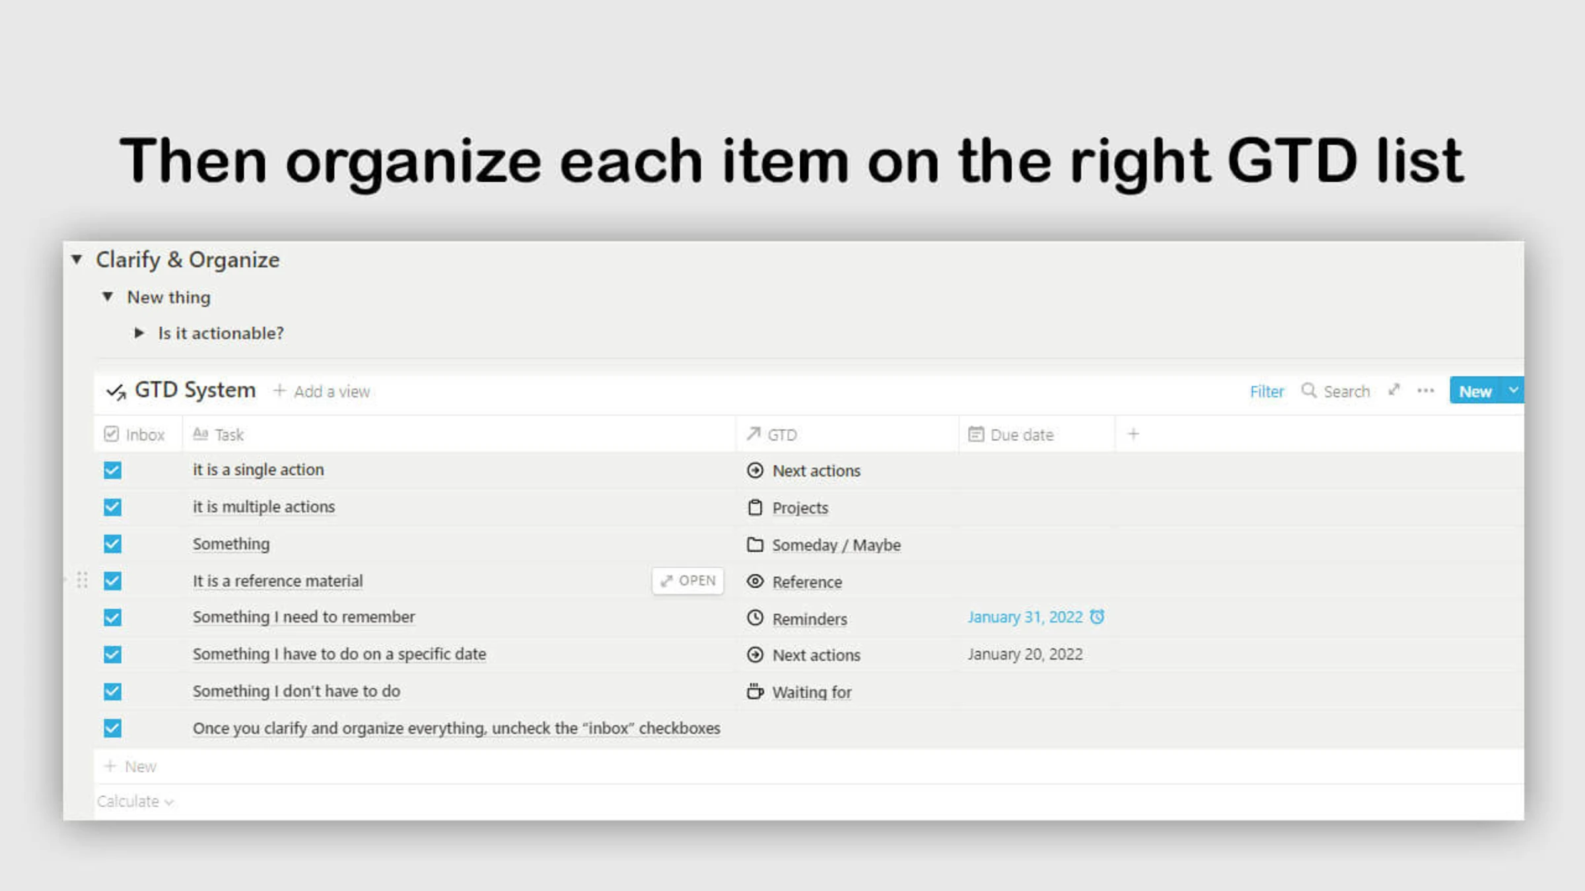1585x891 pixels.
Task: Click the Reference eye icon
Action: 754,582
